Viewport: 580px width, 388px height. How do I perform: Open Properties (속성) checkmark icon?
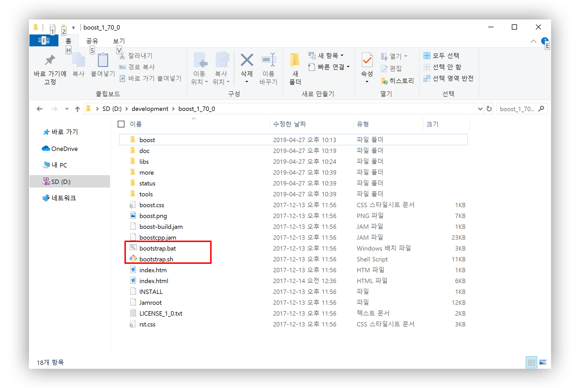tap(367, 60)
